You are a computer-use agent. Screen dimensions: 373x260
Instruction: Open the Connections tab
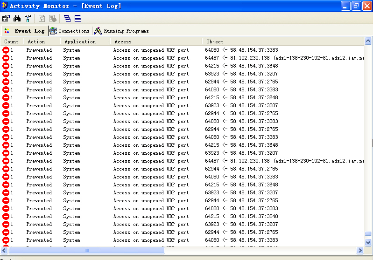[70, 31]
